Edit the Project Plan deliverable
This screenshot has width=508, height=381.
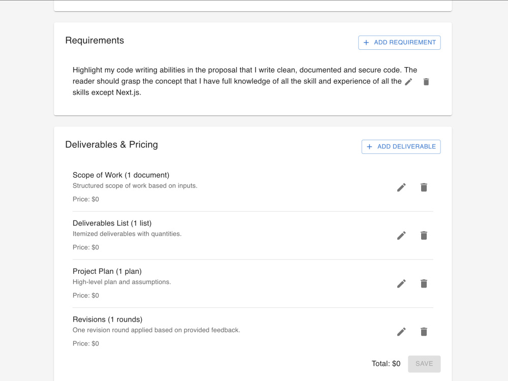(401, 283)
